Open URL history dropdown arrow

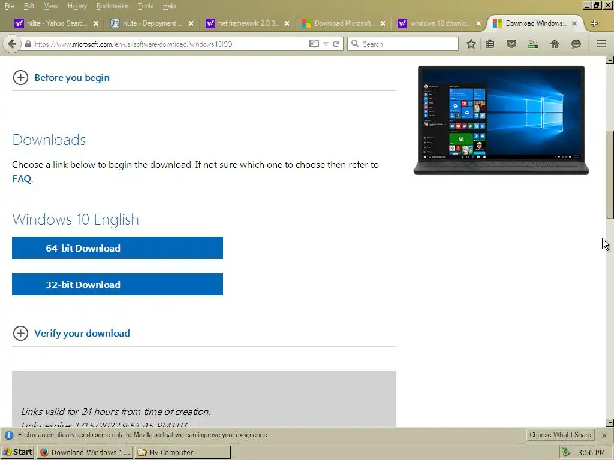[326, 44]
